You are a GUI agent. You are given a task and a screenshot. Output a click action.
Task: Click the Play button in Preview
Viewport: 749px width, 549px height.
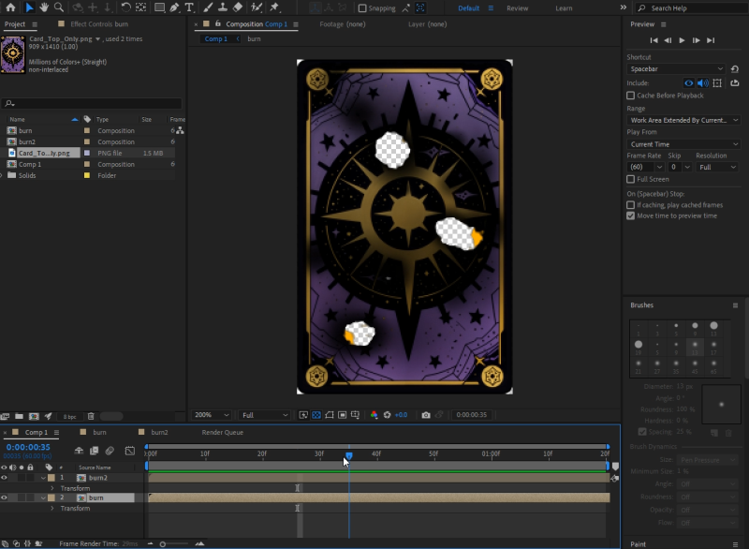coord(682,40)
